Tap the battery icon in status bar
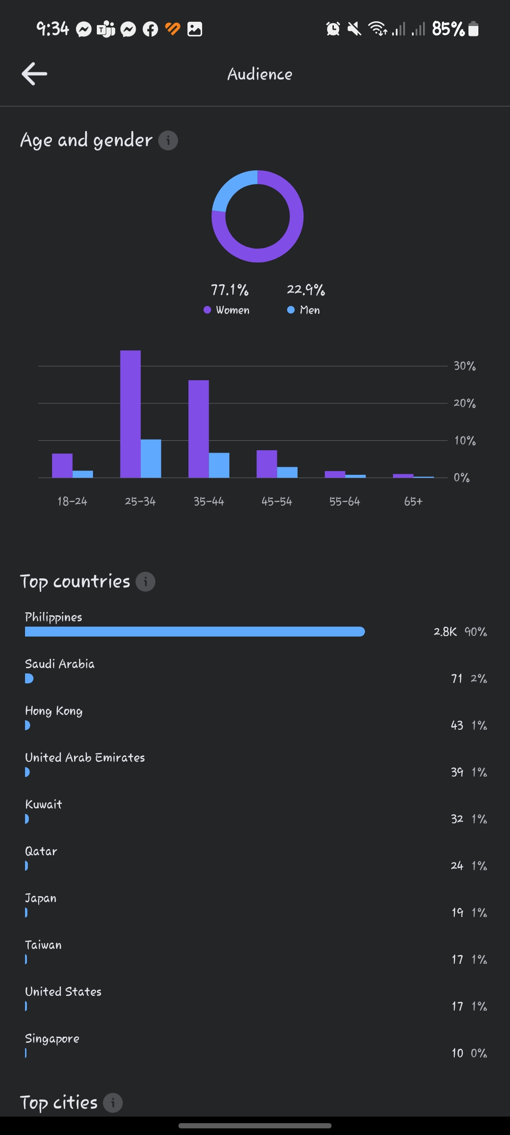510x1135 pixels. (474, 29)
